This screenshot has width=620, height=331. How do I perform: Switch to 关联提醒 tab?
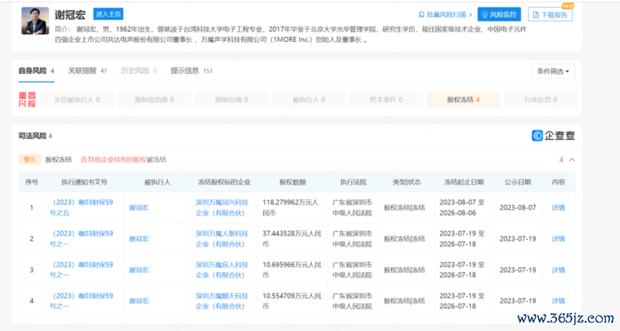pyautogui.click(x=87, y=70)
